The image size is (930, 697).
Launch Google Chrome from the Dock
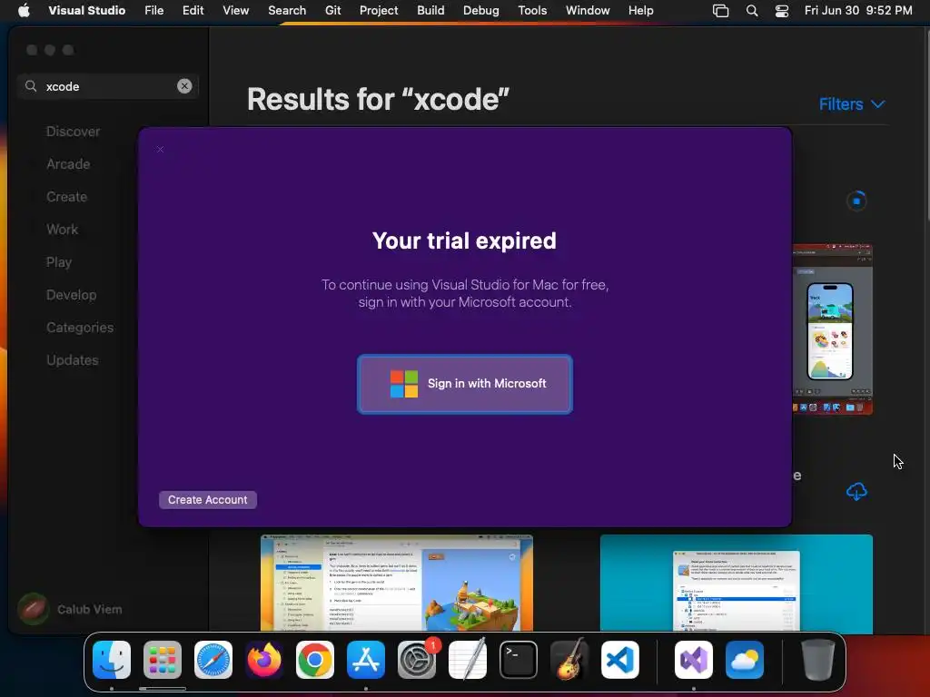(x=315, y=660)
